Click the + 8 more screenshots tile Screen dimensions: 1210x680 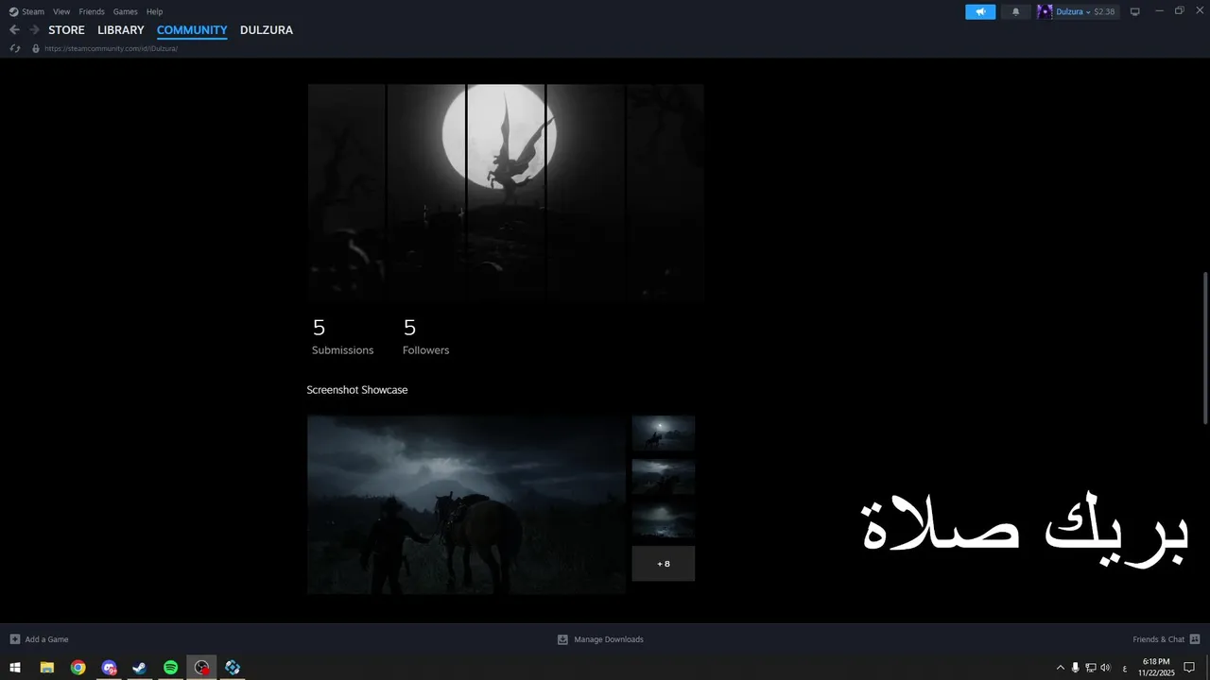[x=664, y=564]
